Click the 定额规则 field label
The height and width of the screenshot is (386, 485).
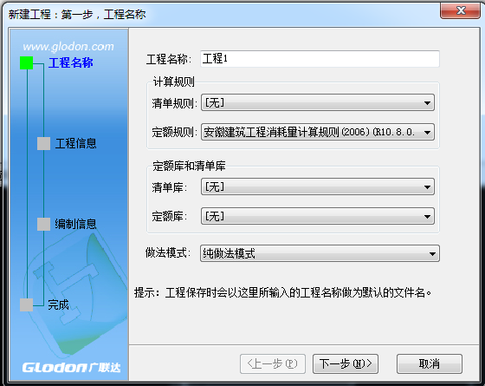point(174,132)
